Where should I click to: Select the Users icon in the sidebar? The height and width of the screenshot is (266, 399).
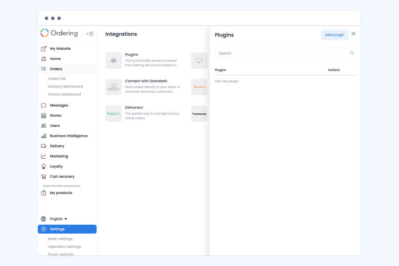tap(43, 125)
